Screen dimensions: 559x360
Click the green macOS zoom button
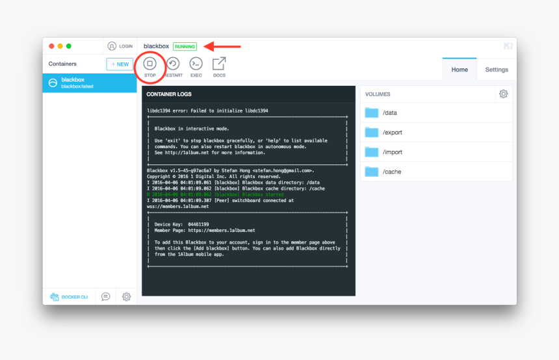point(69,46)
